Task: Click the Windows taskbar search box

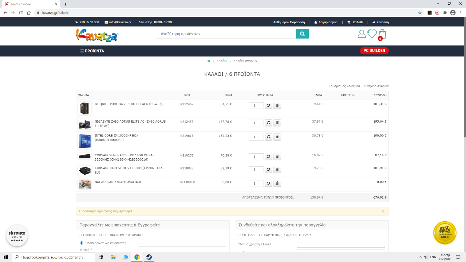Action: click(x=54, y=257)
